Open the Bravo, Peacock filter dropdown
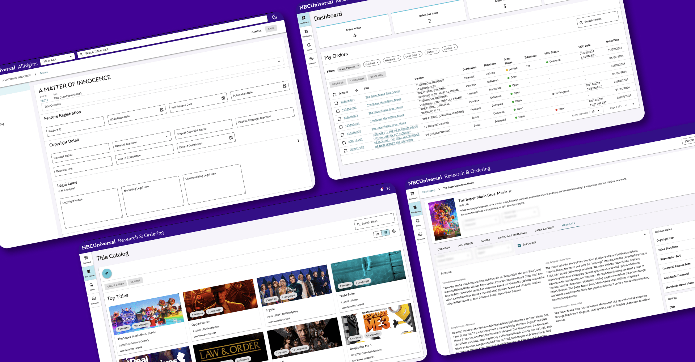 pyautogui.click(x=349, y=68)
